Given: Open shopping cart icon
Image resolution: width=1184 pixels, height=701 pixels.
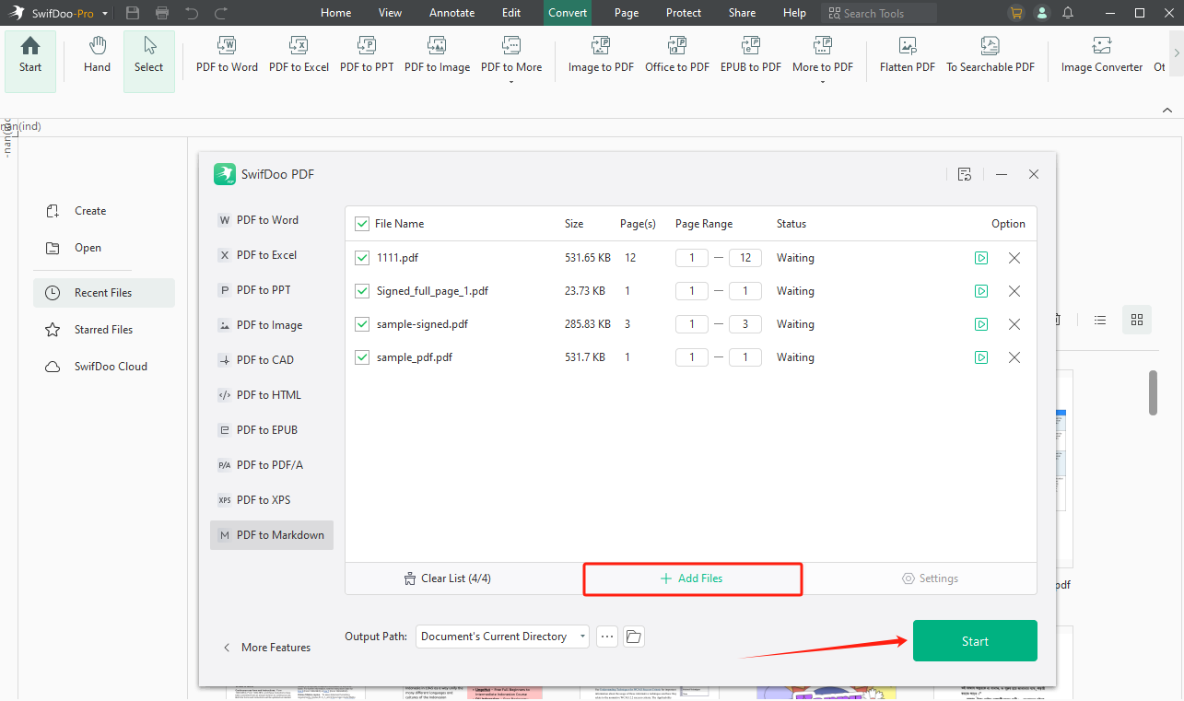Looking at the screenshot, I should click(x=1016, y=13).
